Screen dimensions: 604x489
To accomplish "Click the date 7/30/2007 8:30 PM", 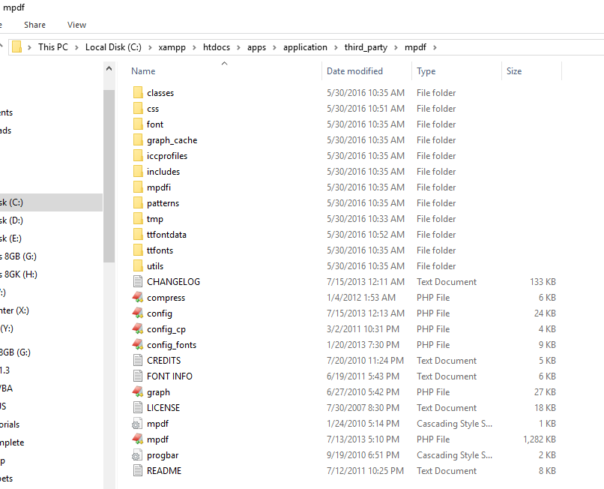I will click(363, 408).
